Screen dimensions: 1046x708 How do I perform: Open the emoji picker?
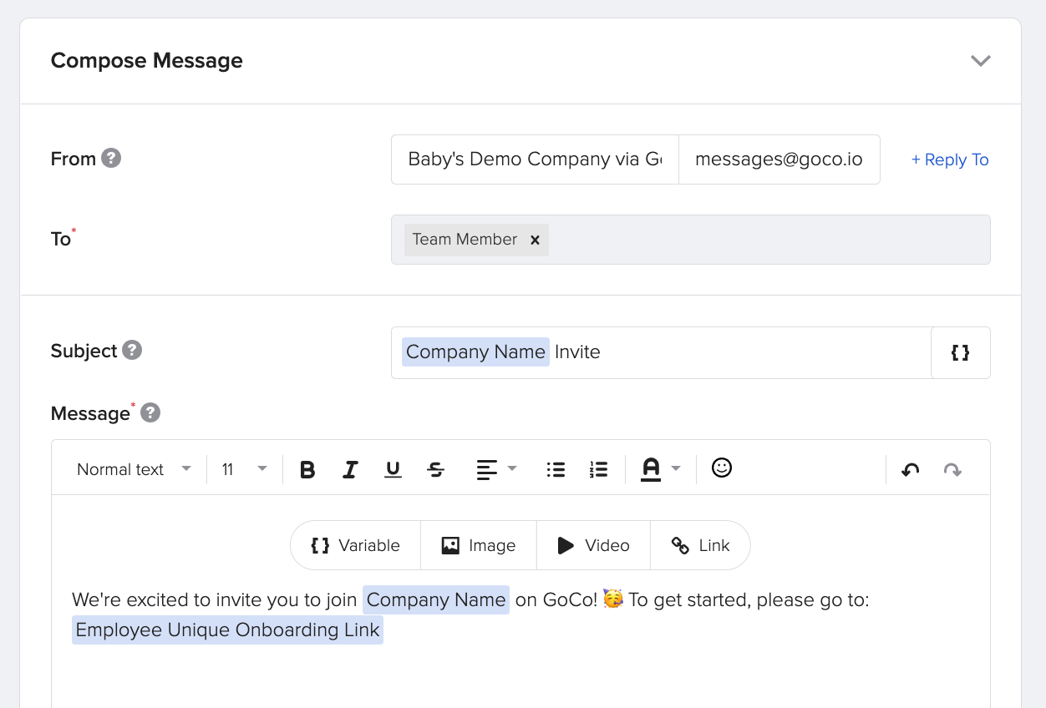coord(721,468)
